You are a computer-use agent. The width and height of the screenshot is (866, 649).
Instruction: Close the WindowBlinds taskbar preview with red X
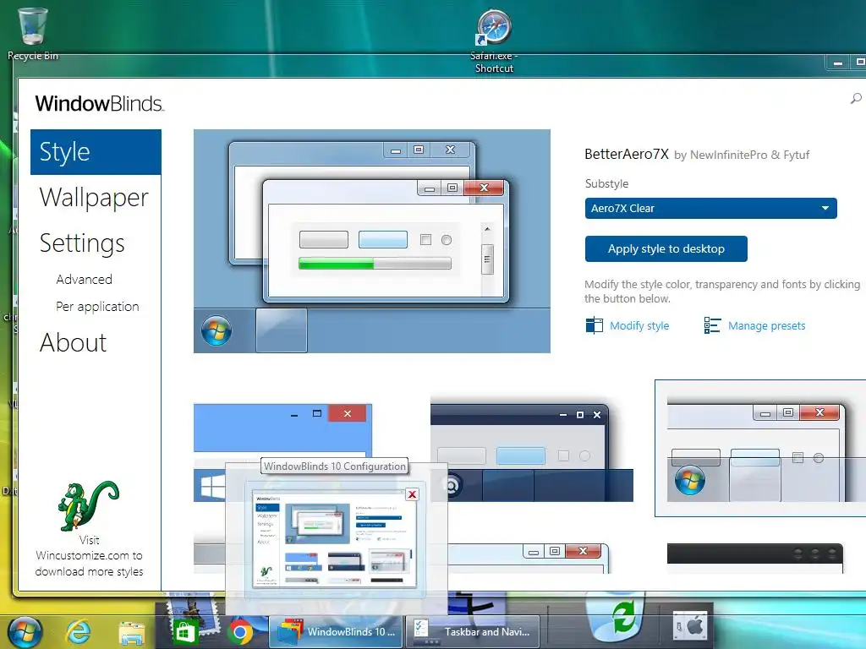pyautogui.click(x=412, y=494)
